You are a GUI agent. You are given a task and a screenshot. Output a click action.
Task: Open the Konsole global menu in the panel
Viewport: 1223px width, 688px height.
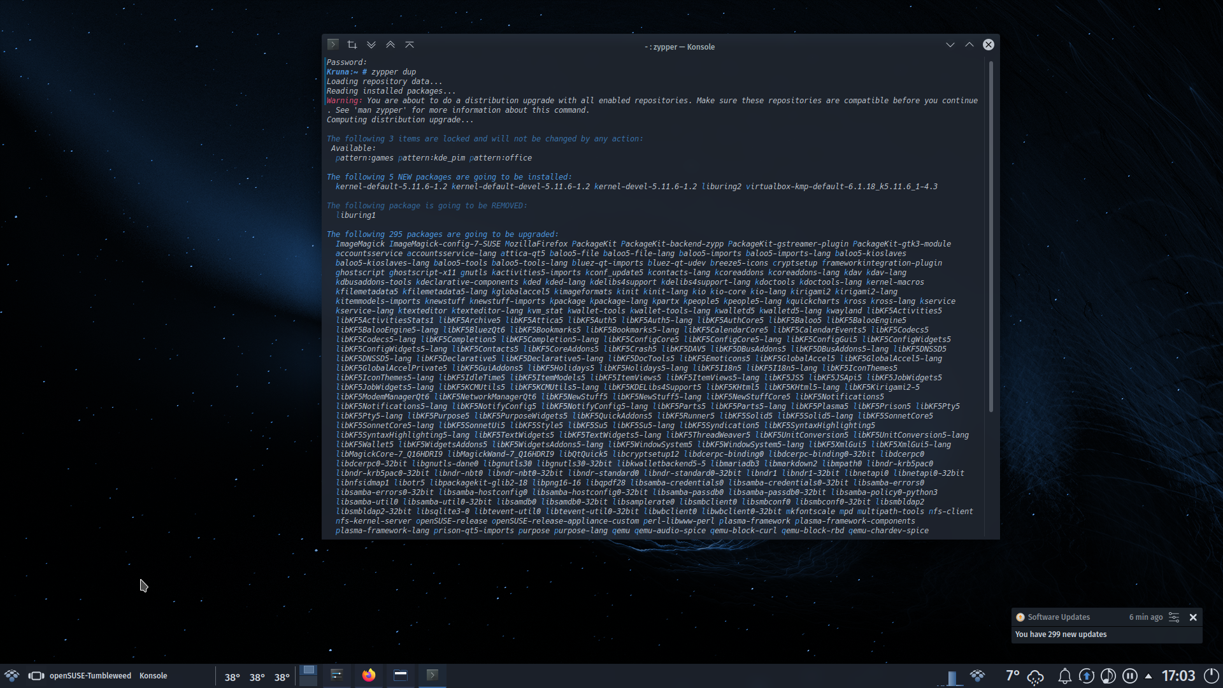[x=154, y=676]
